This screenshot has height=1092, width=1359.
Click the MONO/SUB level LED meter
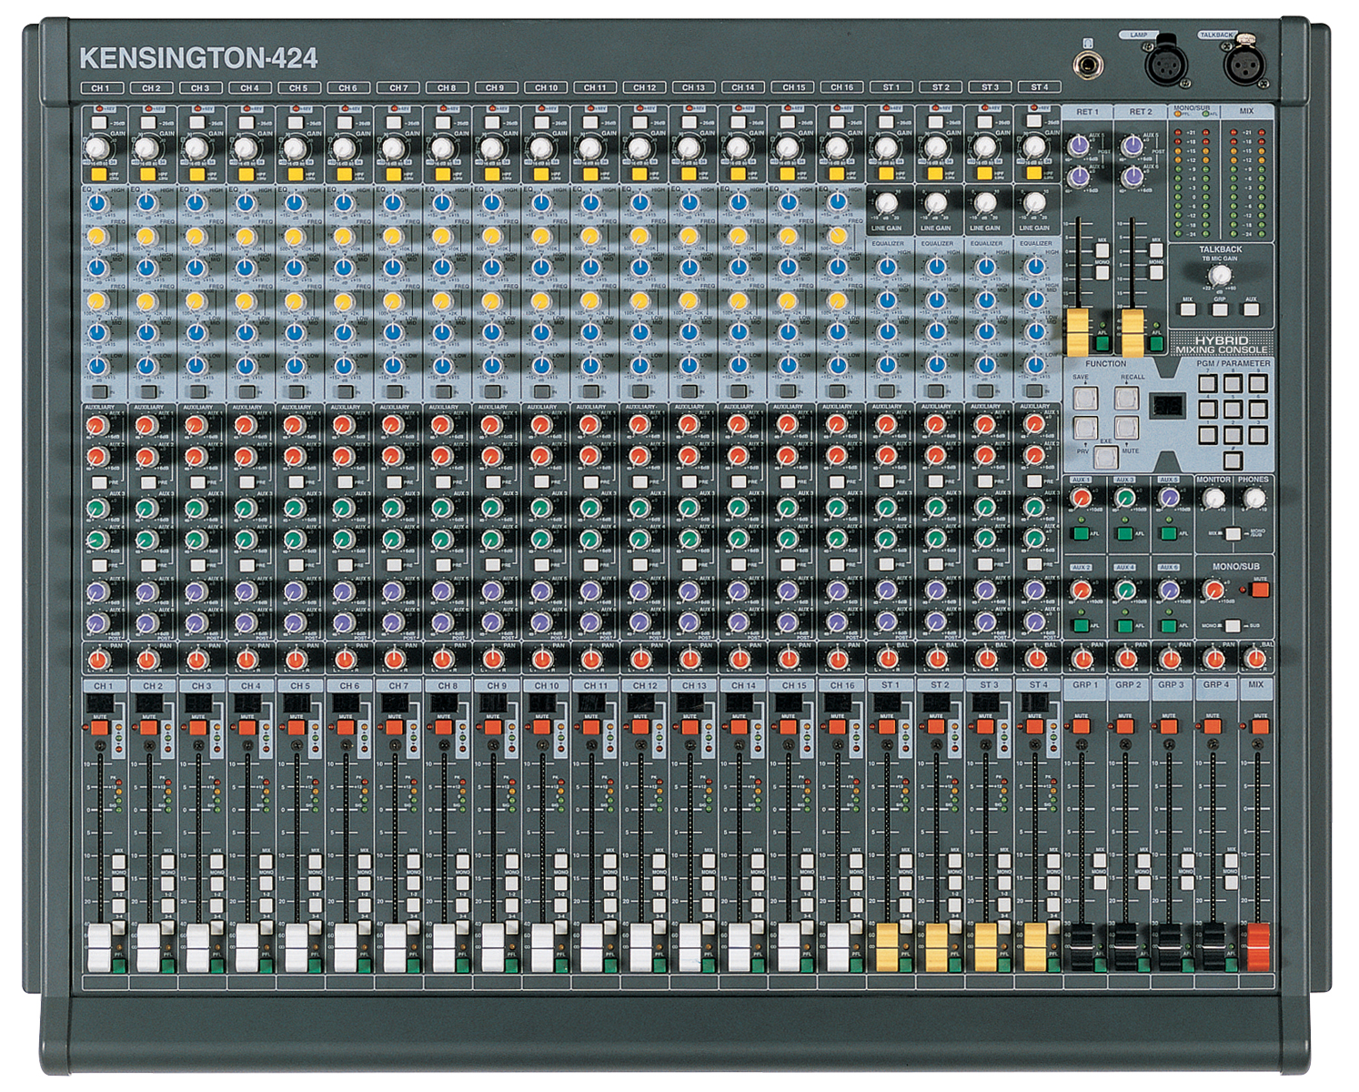click(x=1193, y=184)
